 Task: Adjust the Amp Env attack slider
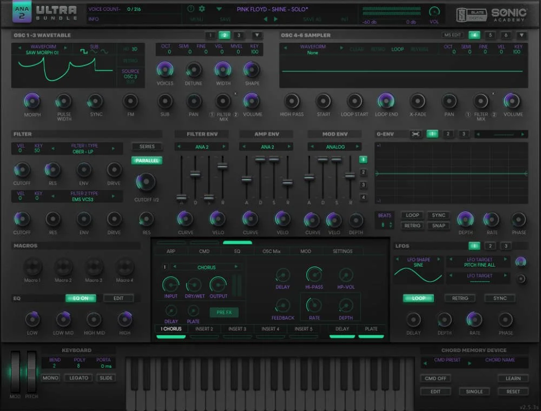tap(246, 180)
